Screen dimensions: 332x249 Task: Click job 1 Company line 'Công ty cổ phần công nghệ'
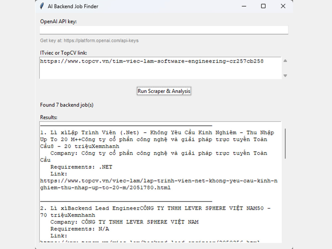(x=153, y=156)
